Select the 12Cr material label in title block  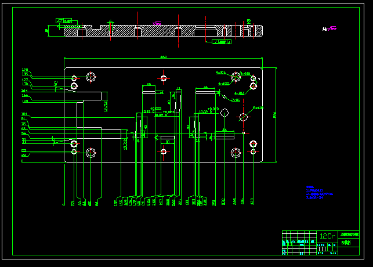click(x=327, y=236)
